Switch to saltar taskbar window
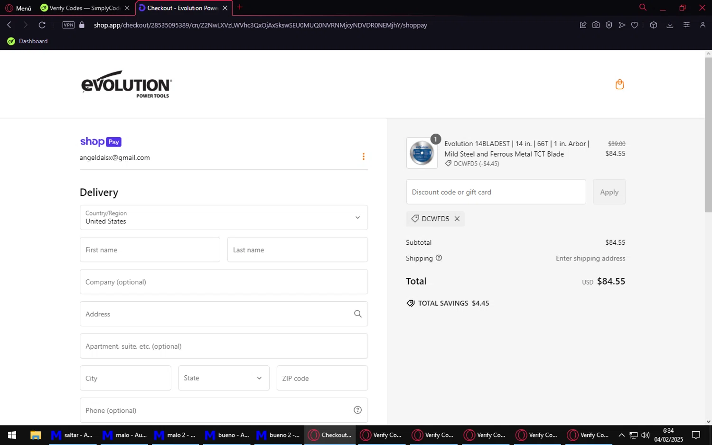Screen dimensions: 712x445 (73, 435)
